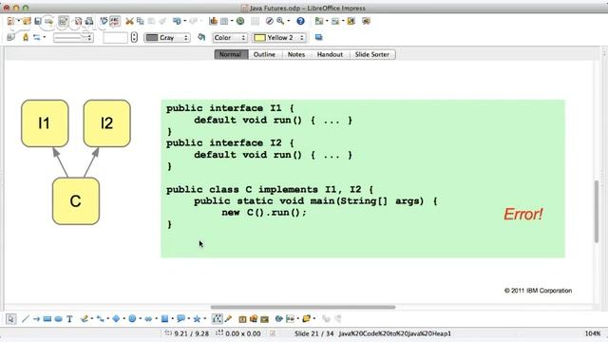The height and width of the screenshot is (342, 608).
Task: Expand the Callouts tool dropdown arrow
Action: [189, 319]
